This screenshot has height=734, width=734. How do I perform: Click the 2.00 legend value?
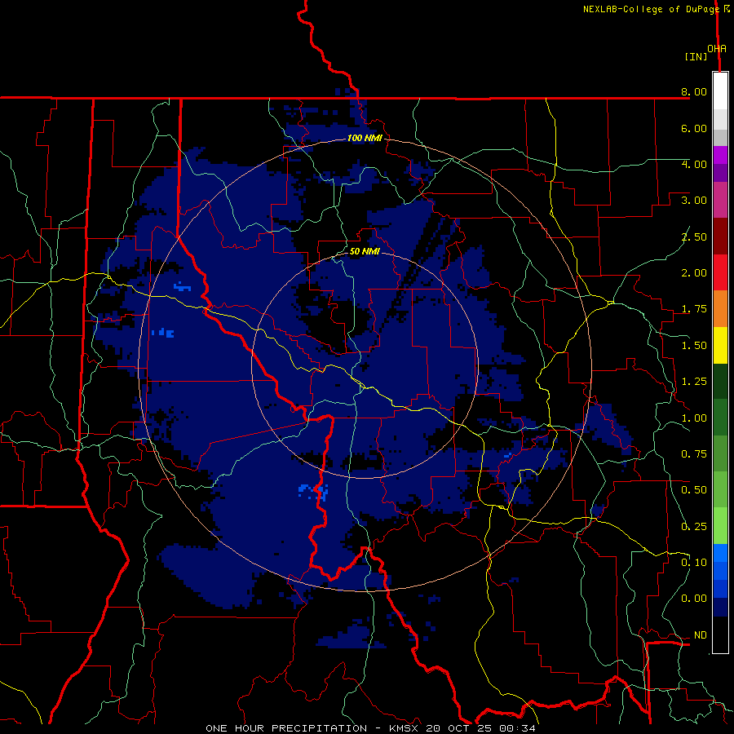pos(694,273)
